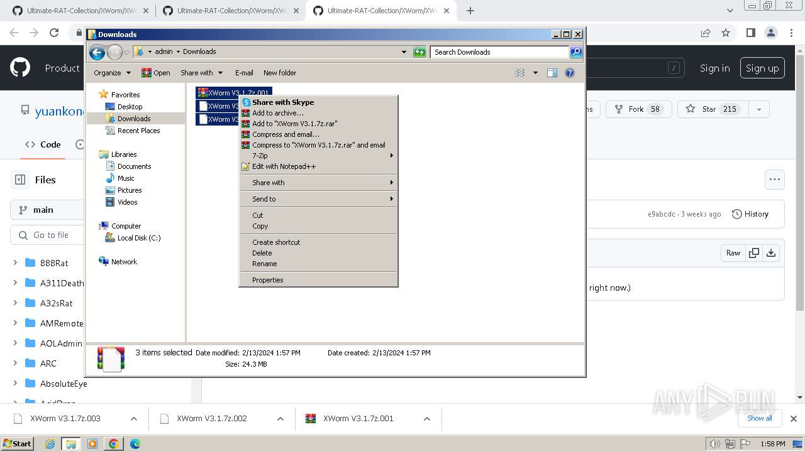Viewport: 805px width, 452px height.
Task: Click Show all in the downloads bar
Action: point(759,418)
